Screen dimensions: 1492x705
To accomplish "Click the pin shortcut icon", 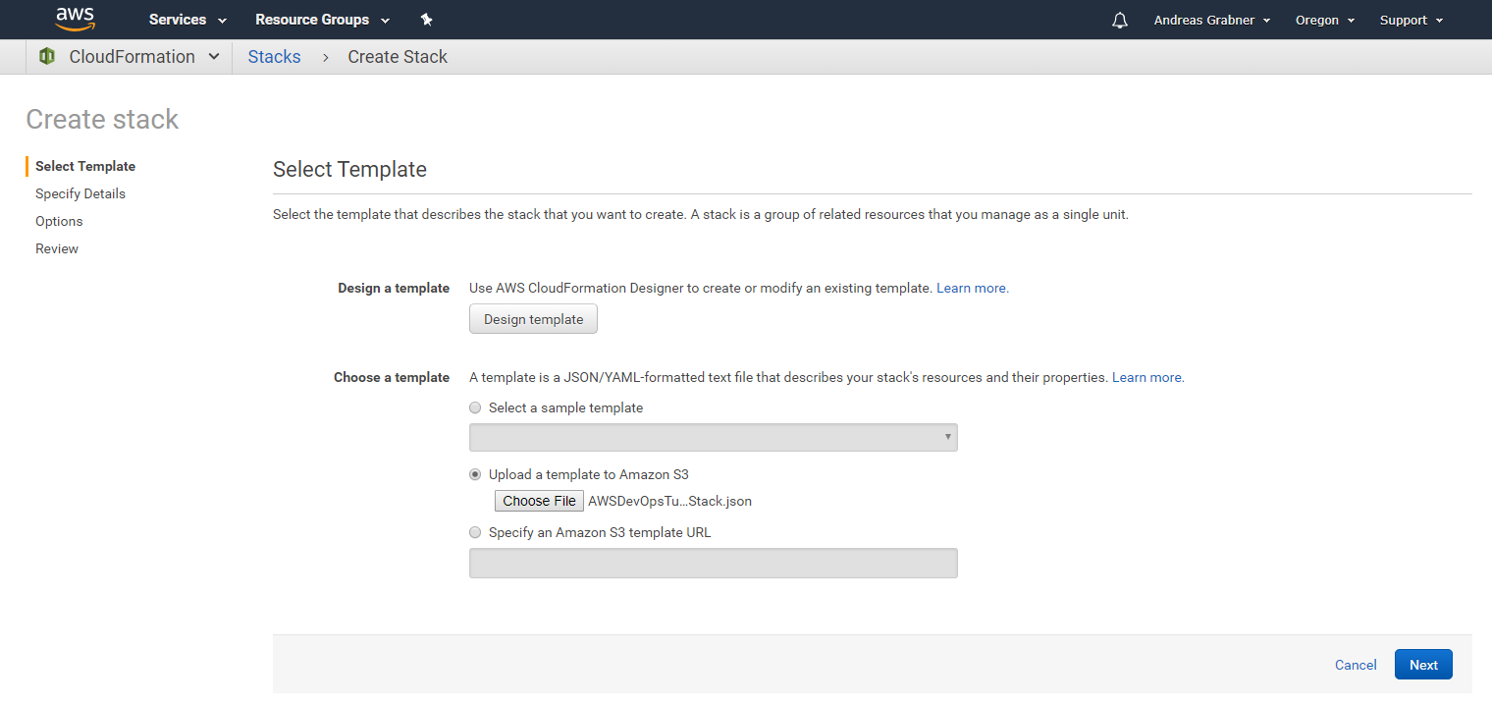I will (426, 20).
